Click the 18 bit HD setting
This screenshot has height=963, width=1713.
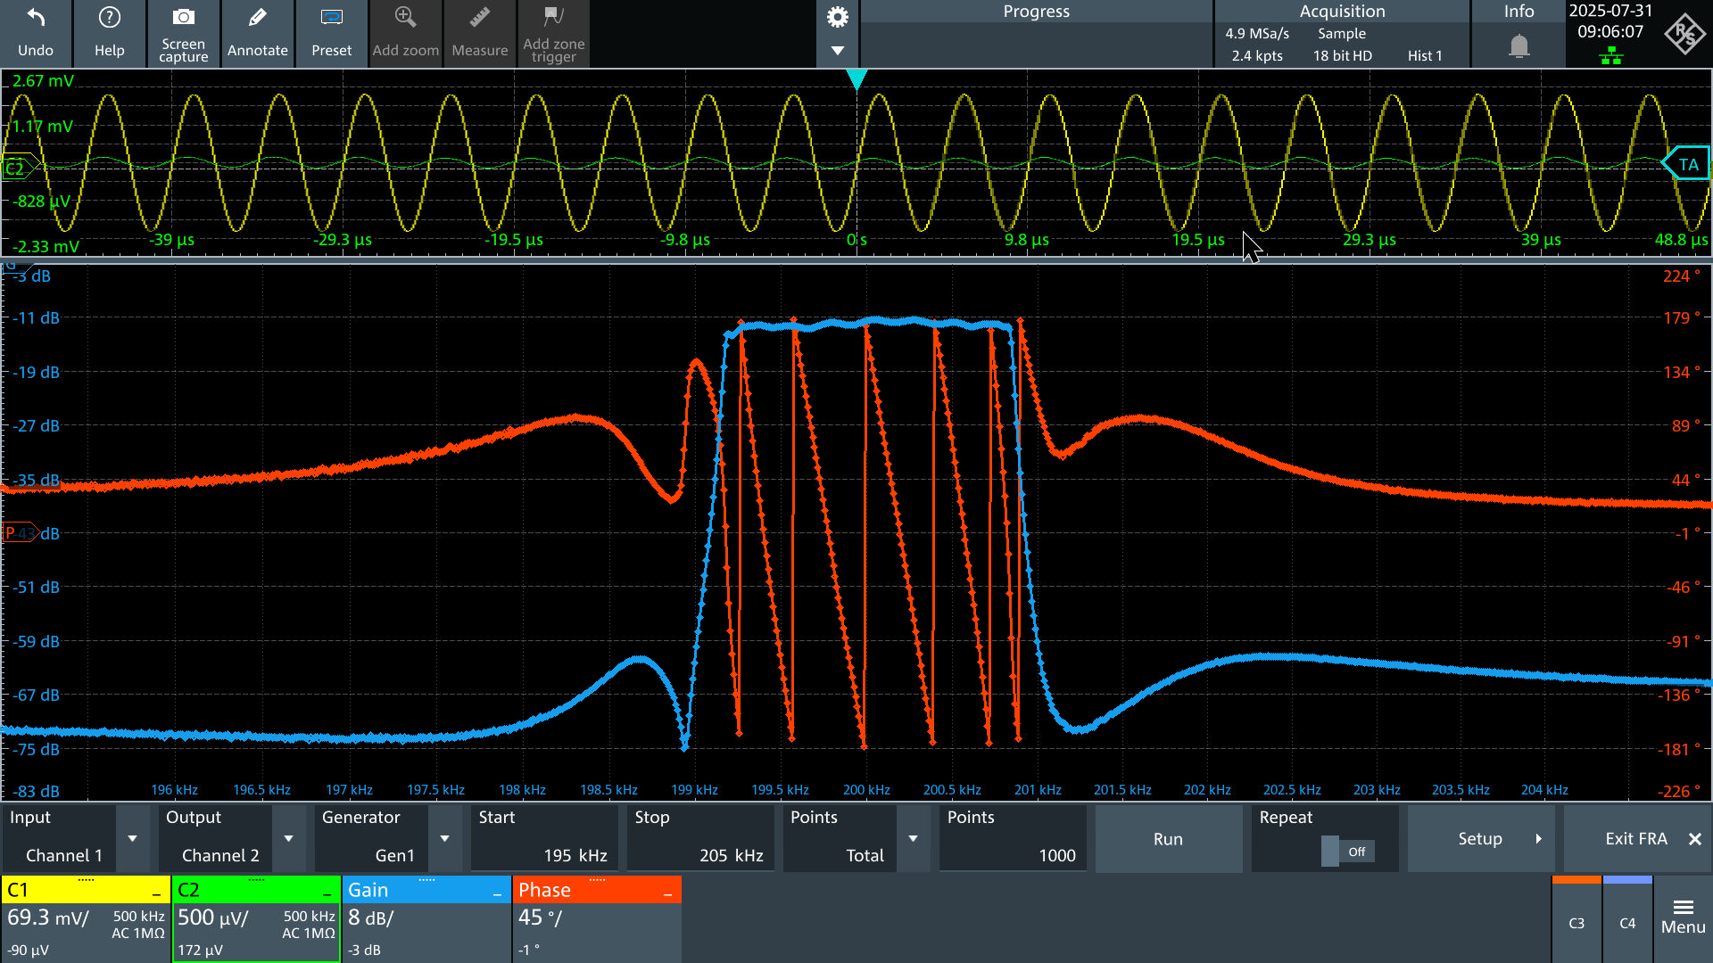point(1342,56)
